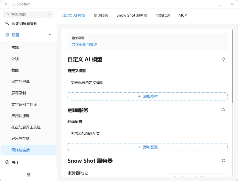The width and height of the screenshot is (238, 181).
Task: Switch to the 自定义 AI 模型 tab
Action: tap(73, 15)
